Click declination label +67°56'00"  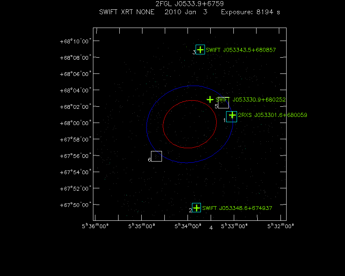point(75,156)
